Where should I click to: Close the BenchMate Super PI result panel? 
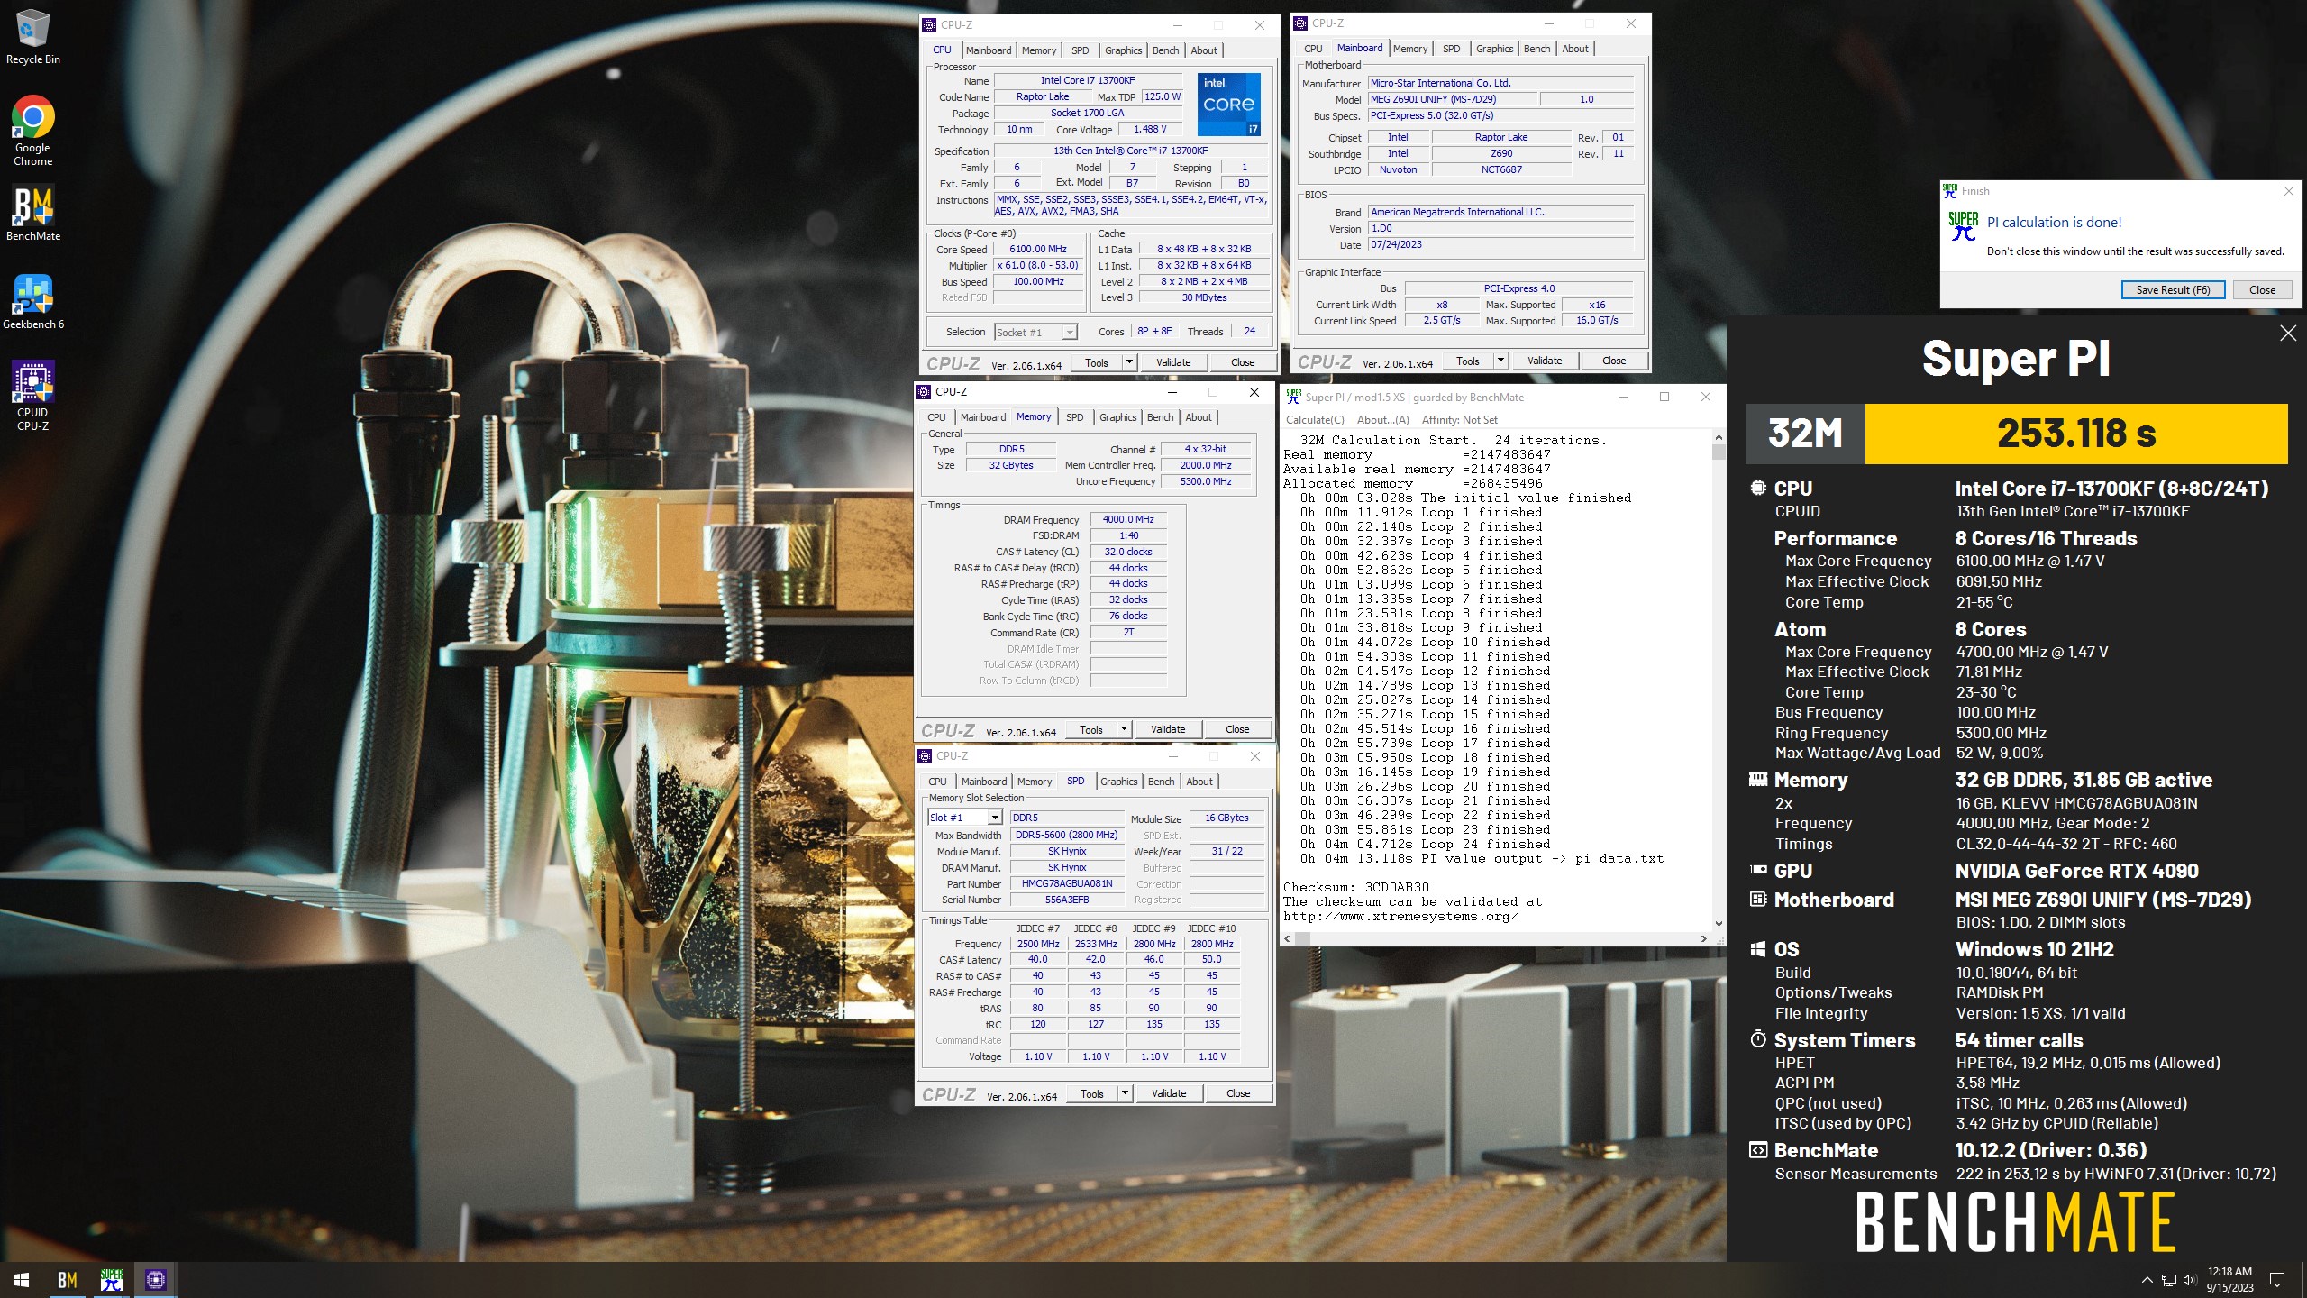(2287, 334)
